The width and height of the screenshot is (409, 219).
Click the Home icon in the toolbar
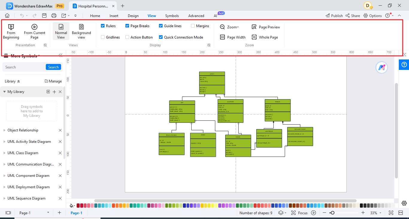point(7,16)
